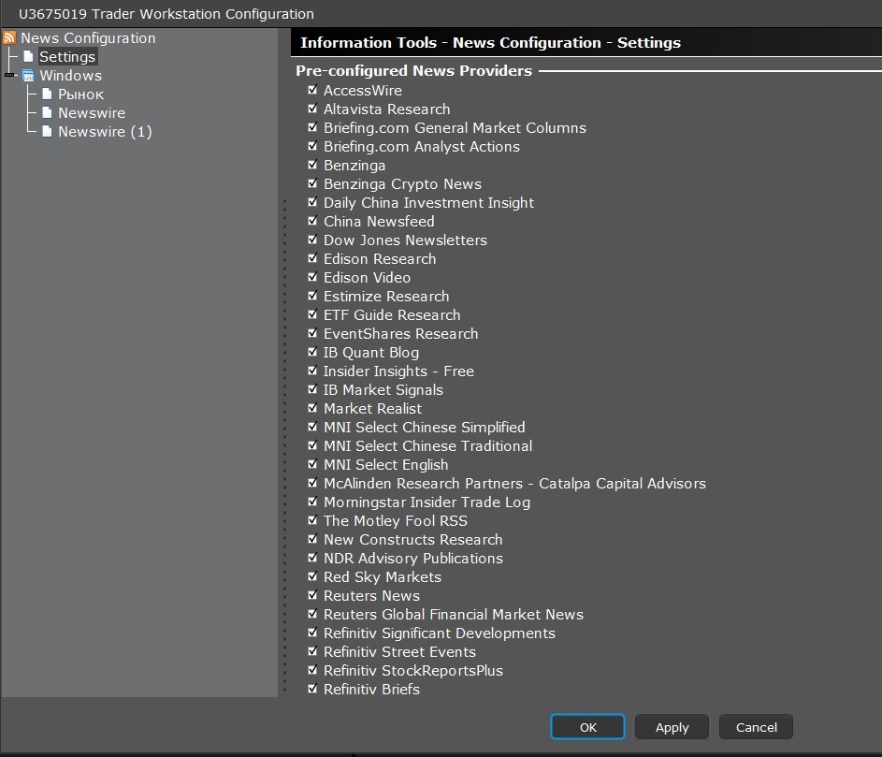Toggle Briefing.com Analyst Actions checkbox
882x757 pixels.
coord(312,146)
